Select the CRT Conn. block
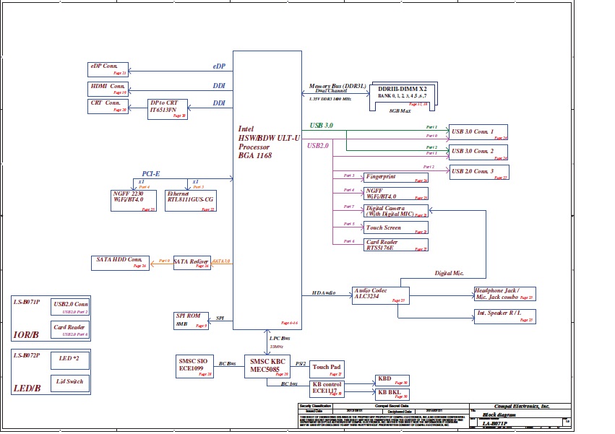The image size is (615, 434). click(x=108, y=106)
